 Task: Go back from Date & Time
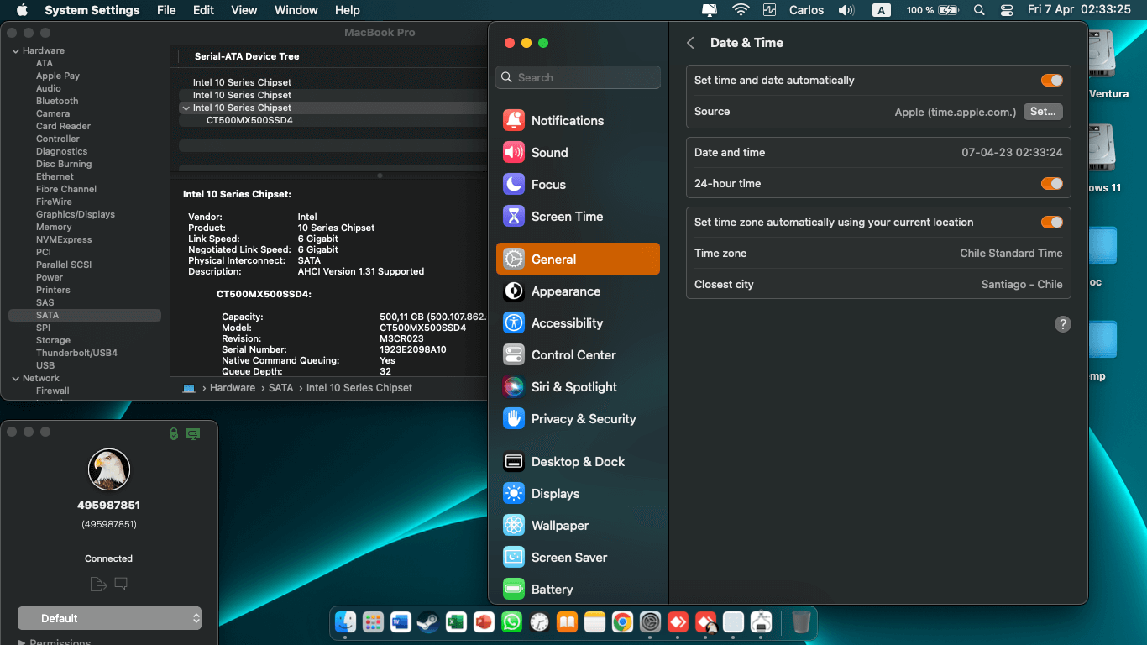point(690,43)
